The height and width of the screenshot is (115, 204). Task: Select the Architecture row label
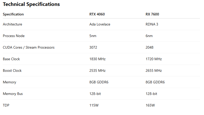[x=13, y=24]
